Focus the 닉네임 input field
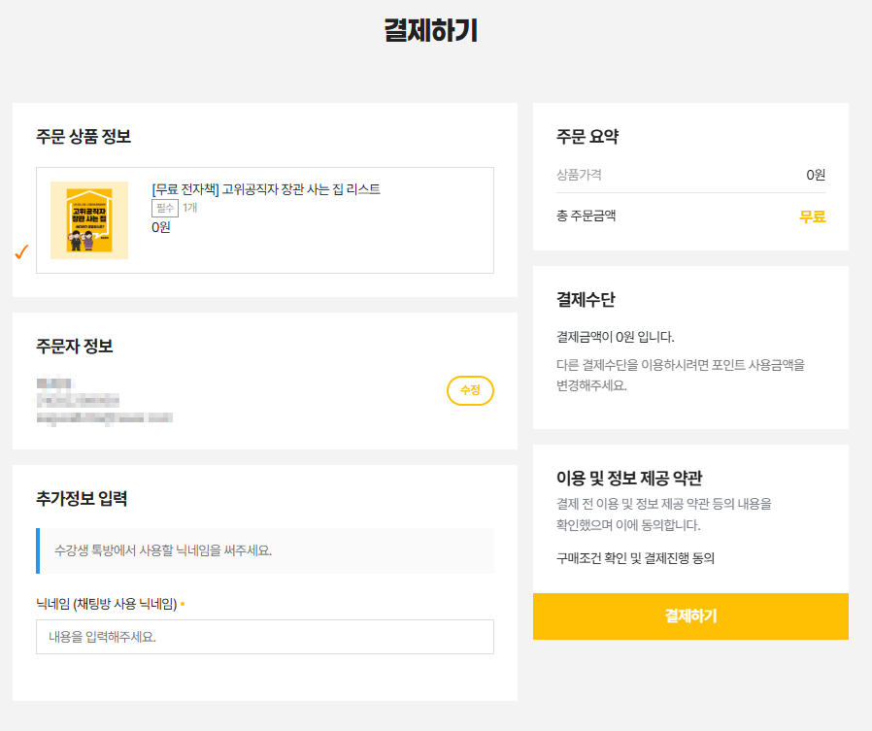Screen dimensions: 872x731 264,638
